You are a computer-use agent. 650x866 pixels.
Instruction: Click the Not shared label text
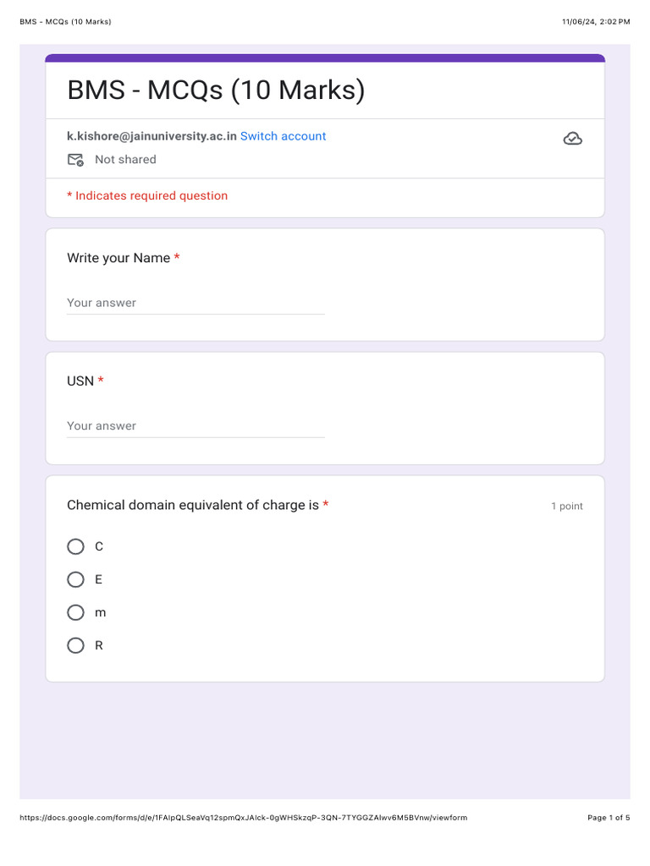tap(125, 160)
